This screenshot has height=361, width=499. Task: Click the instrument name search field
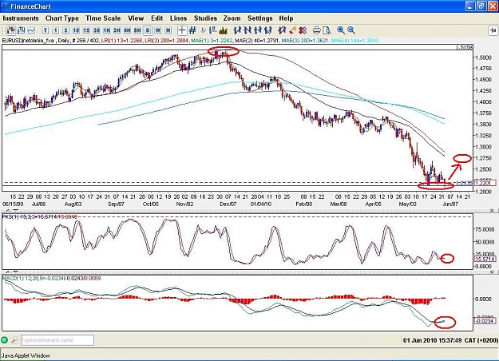pos(57,340)
